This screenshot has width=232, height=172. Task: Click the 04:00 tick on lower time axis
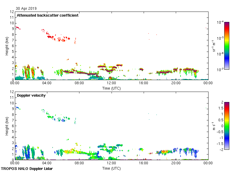click(x=47, y=163)
